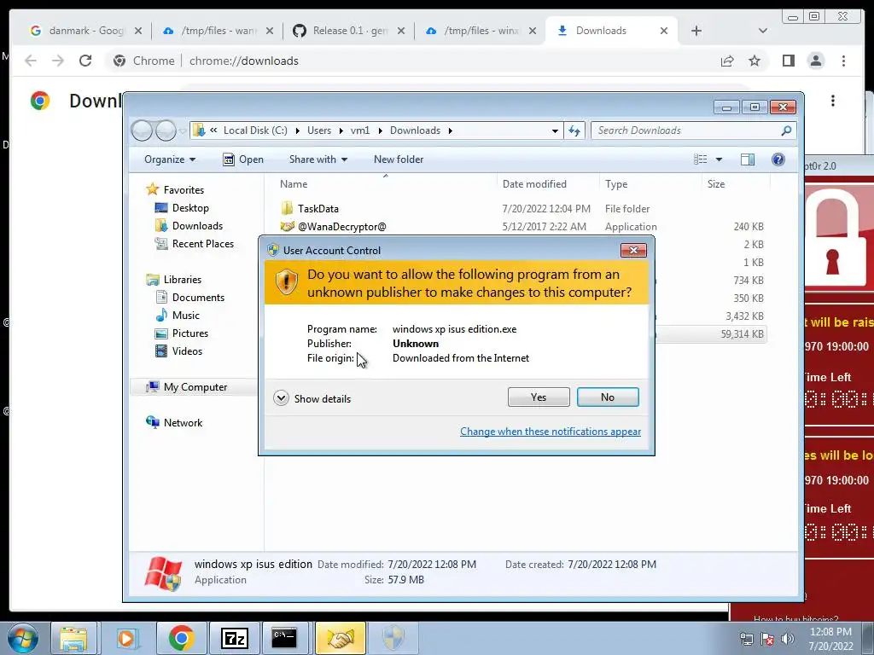Open Chrome three-dot menu
This screenshot has width=874, height=655.
click(x=843, y=61)
